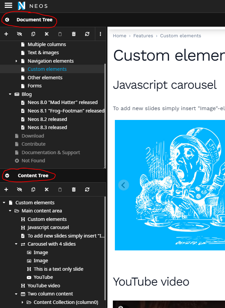This screenshot has height=308, width=225.
Task: Add new page in Document Tree toolbar
Action: pos(6,34)
